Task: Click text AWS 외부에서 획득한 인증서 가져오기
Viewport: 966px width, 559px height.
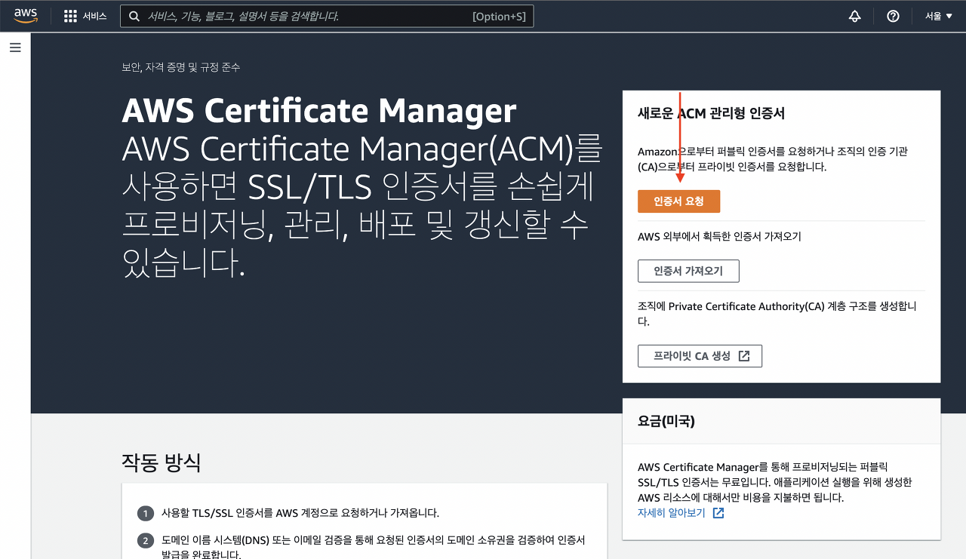Action: coord(719,236)
